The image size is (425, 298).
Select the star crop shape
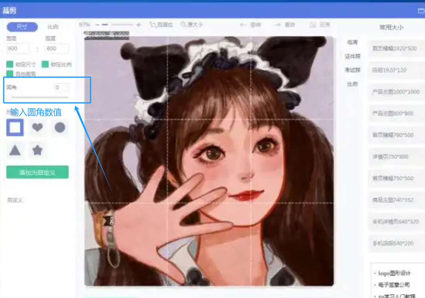coord(38,150)
